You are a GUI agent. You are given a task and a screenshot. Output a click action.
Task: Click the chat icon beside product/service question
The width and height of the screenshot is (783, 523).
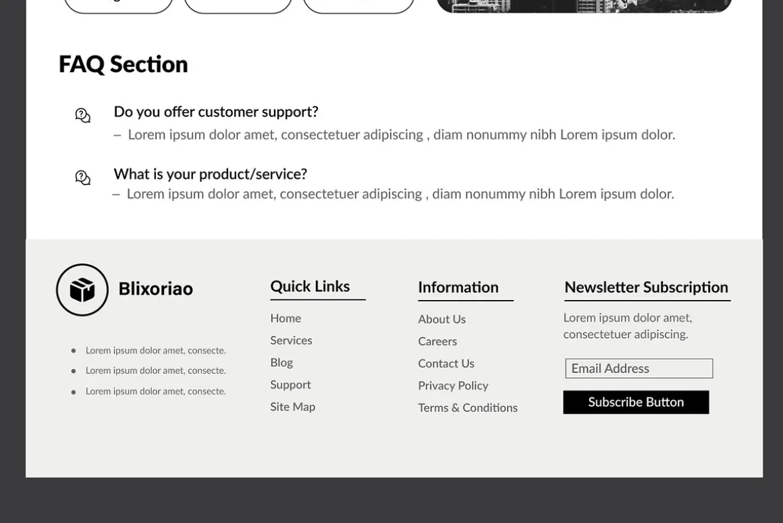(x=83, y=178)
